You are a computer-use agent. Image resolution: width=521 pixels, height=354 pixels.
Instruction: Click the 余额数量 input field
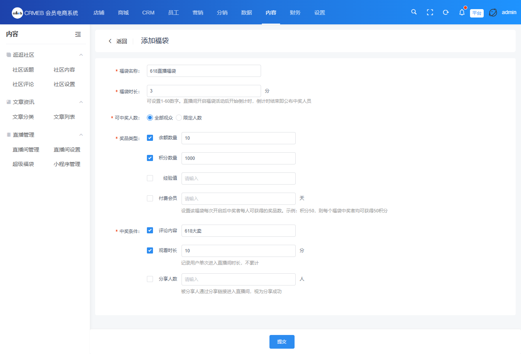click(239, 138)
